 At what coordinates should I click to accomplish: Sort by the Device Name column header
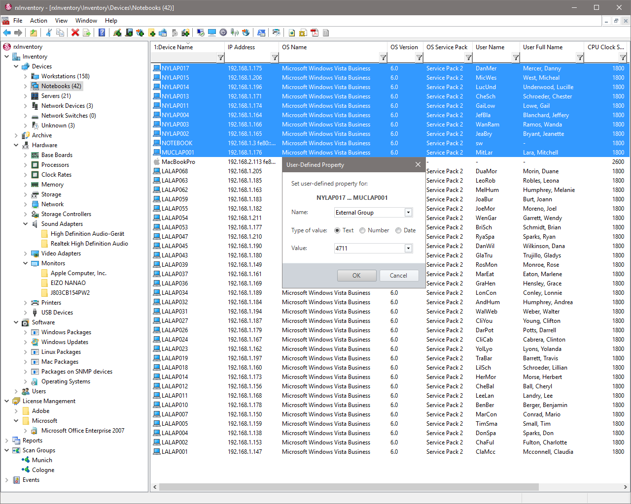pos(187,47)
